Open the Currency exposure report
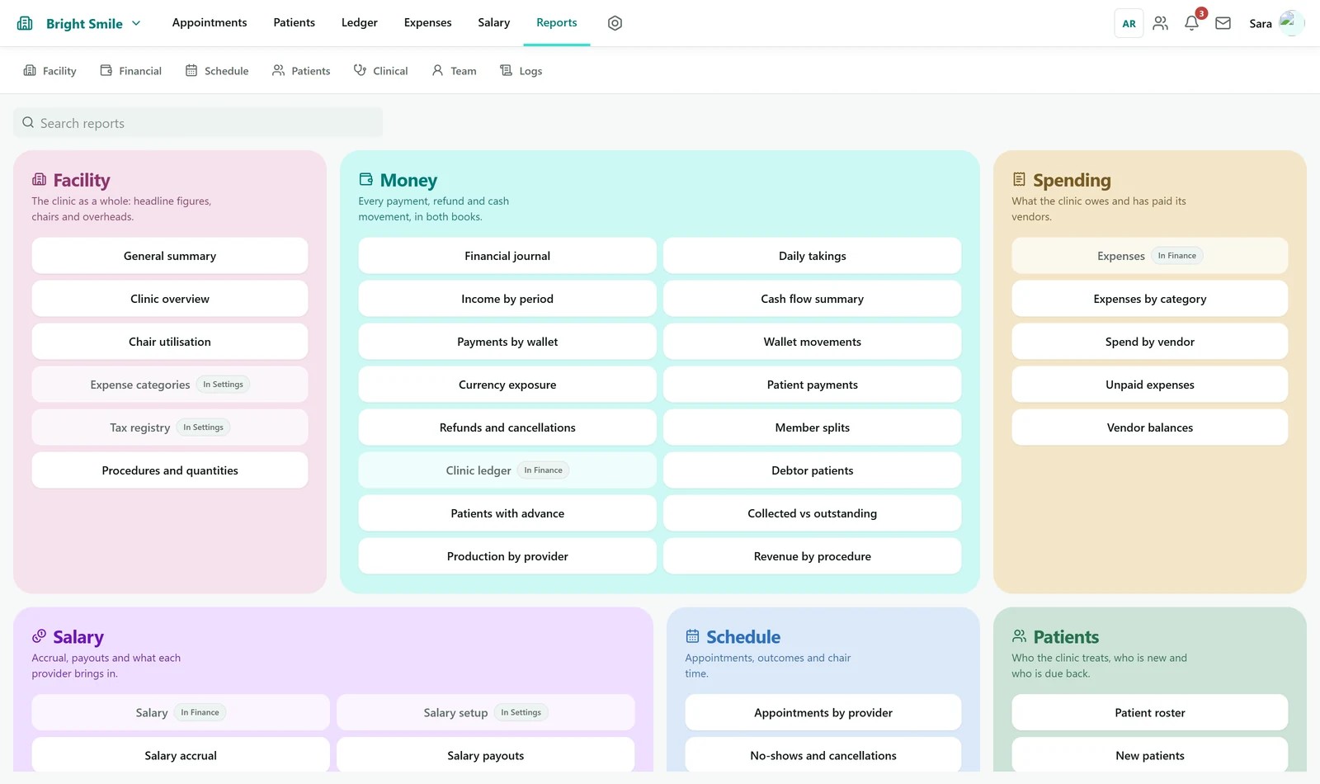Screen dimensions: 1320x784 (507, 385)
